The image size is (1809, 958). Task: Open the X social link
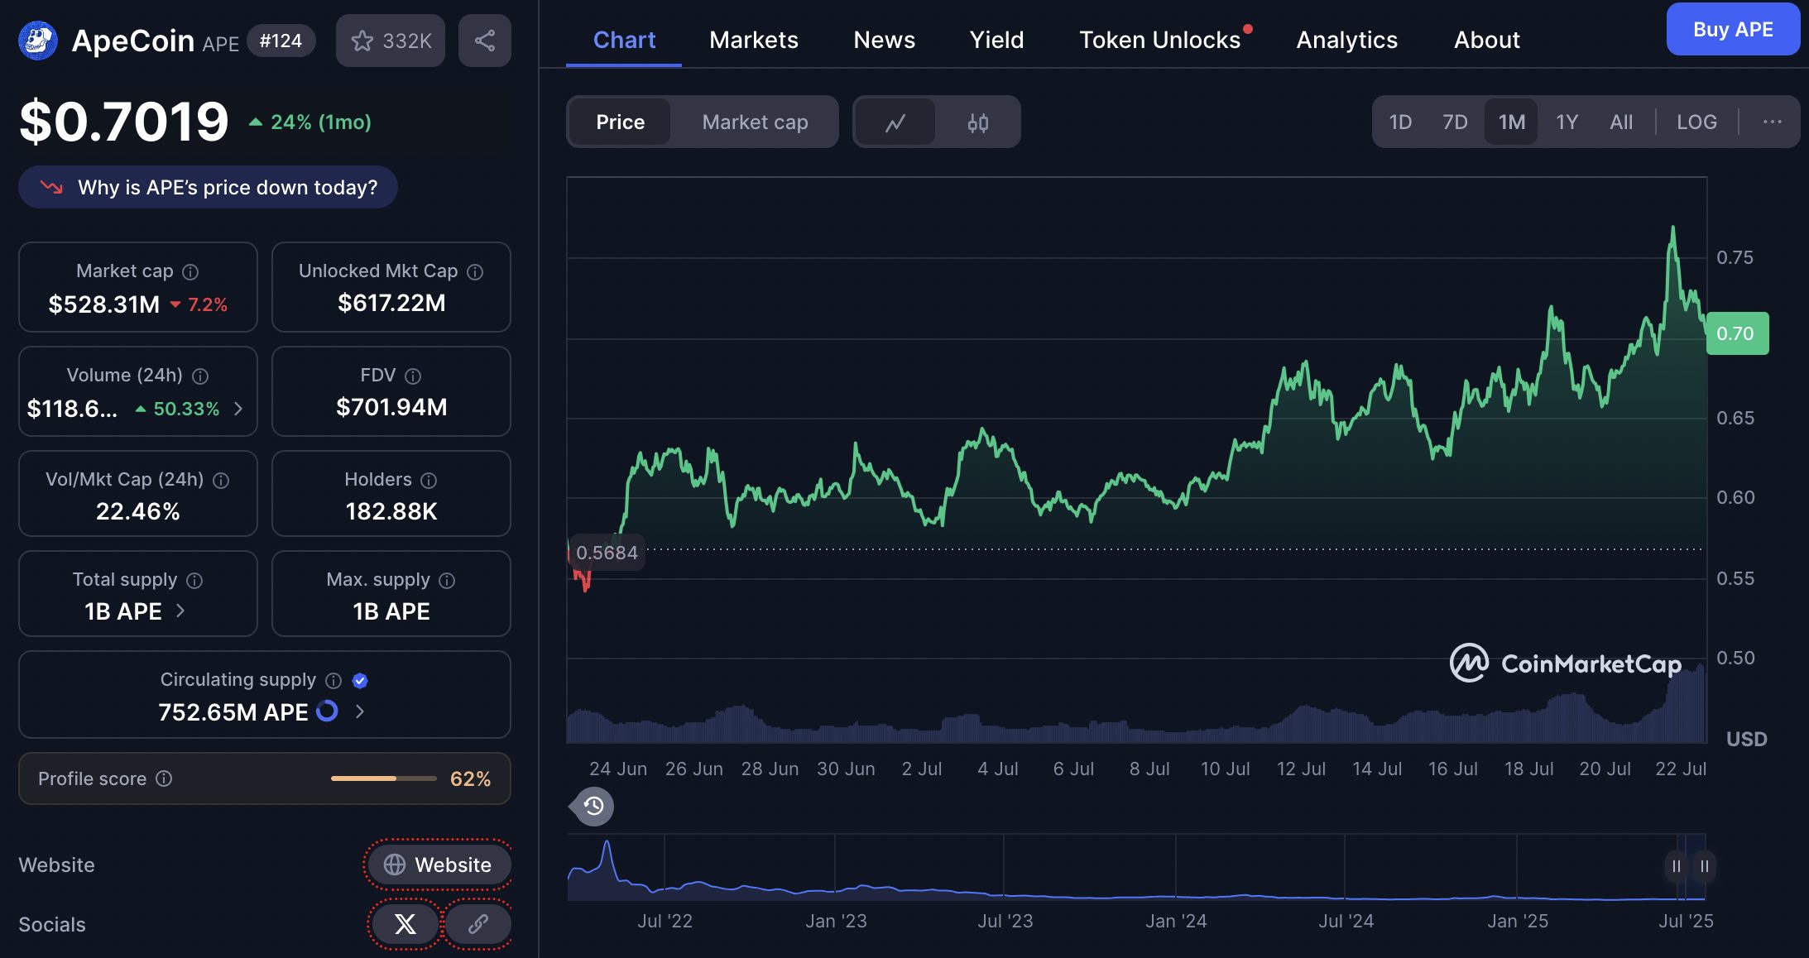(405, 924)
